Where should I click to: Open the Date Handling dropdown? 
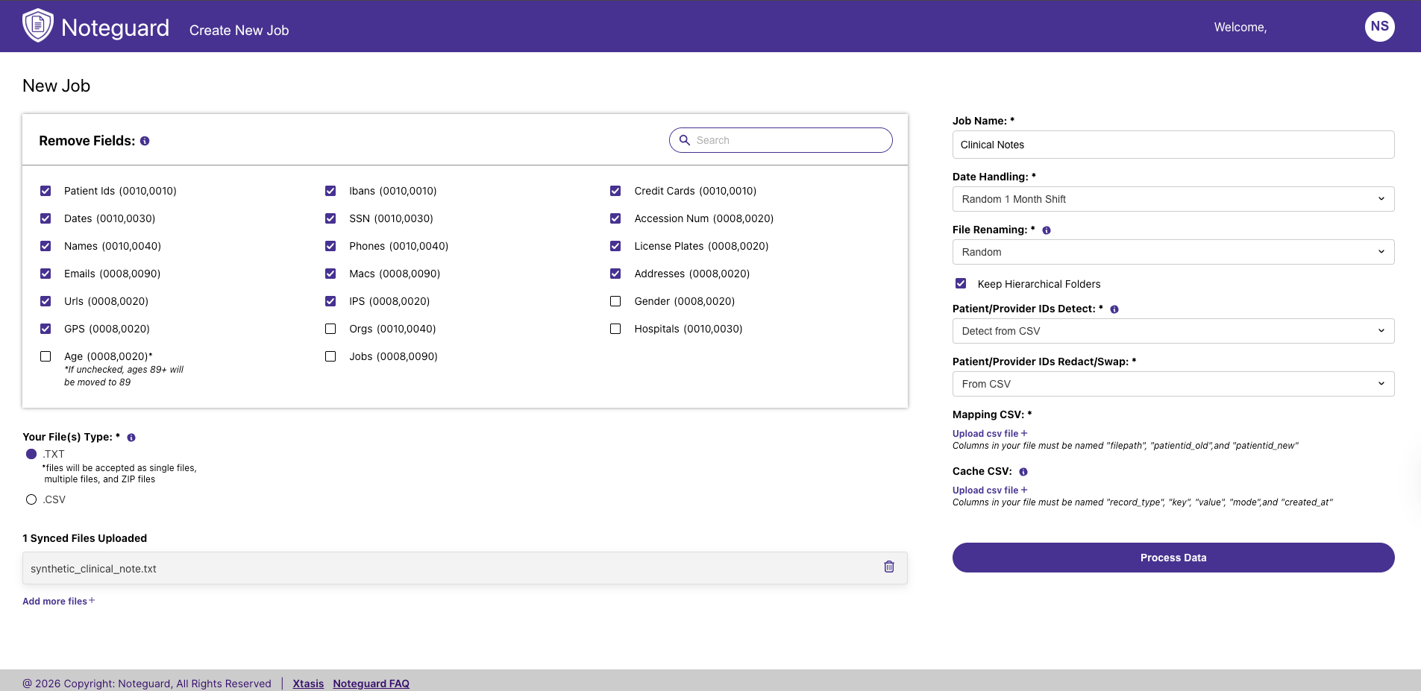point(1173,199)
